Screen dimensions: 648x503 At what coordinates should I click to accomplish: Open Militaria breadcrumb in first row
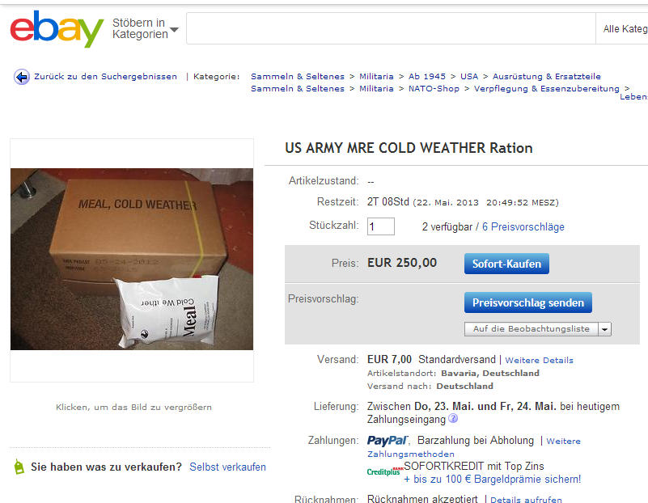coord(376,77)
